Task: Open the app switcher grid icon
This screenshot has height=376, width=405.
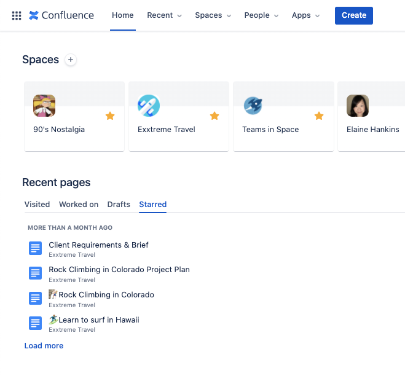Action: tap(17, 15)
